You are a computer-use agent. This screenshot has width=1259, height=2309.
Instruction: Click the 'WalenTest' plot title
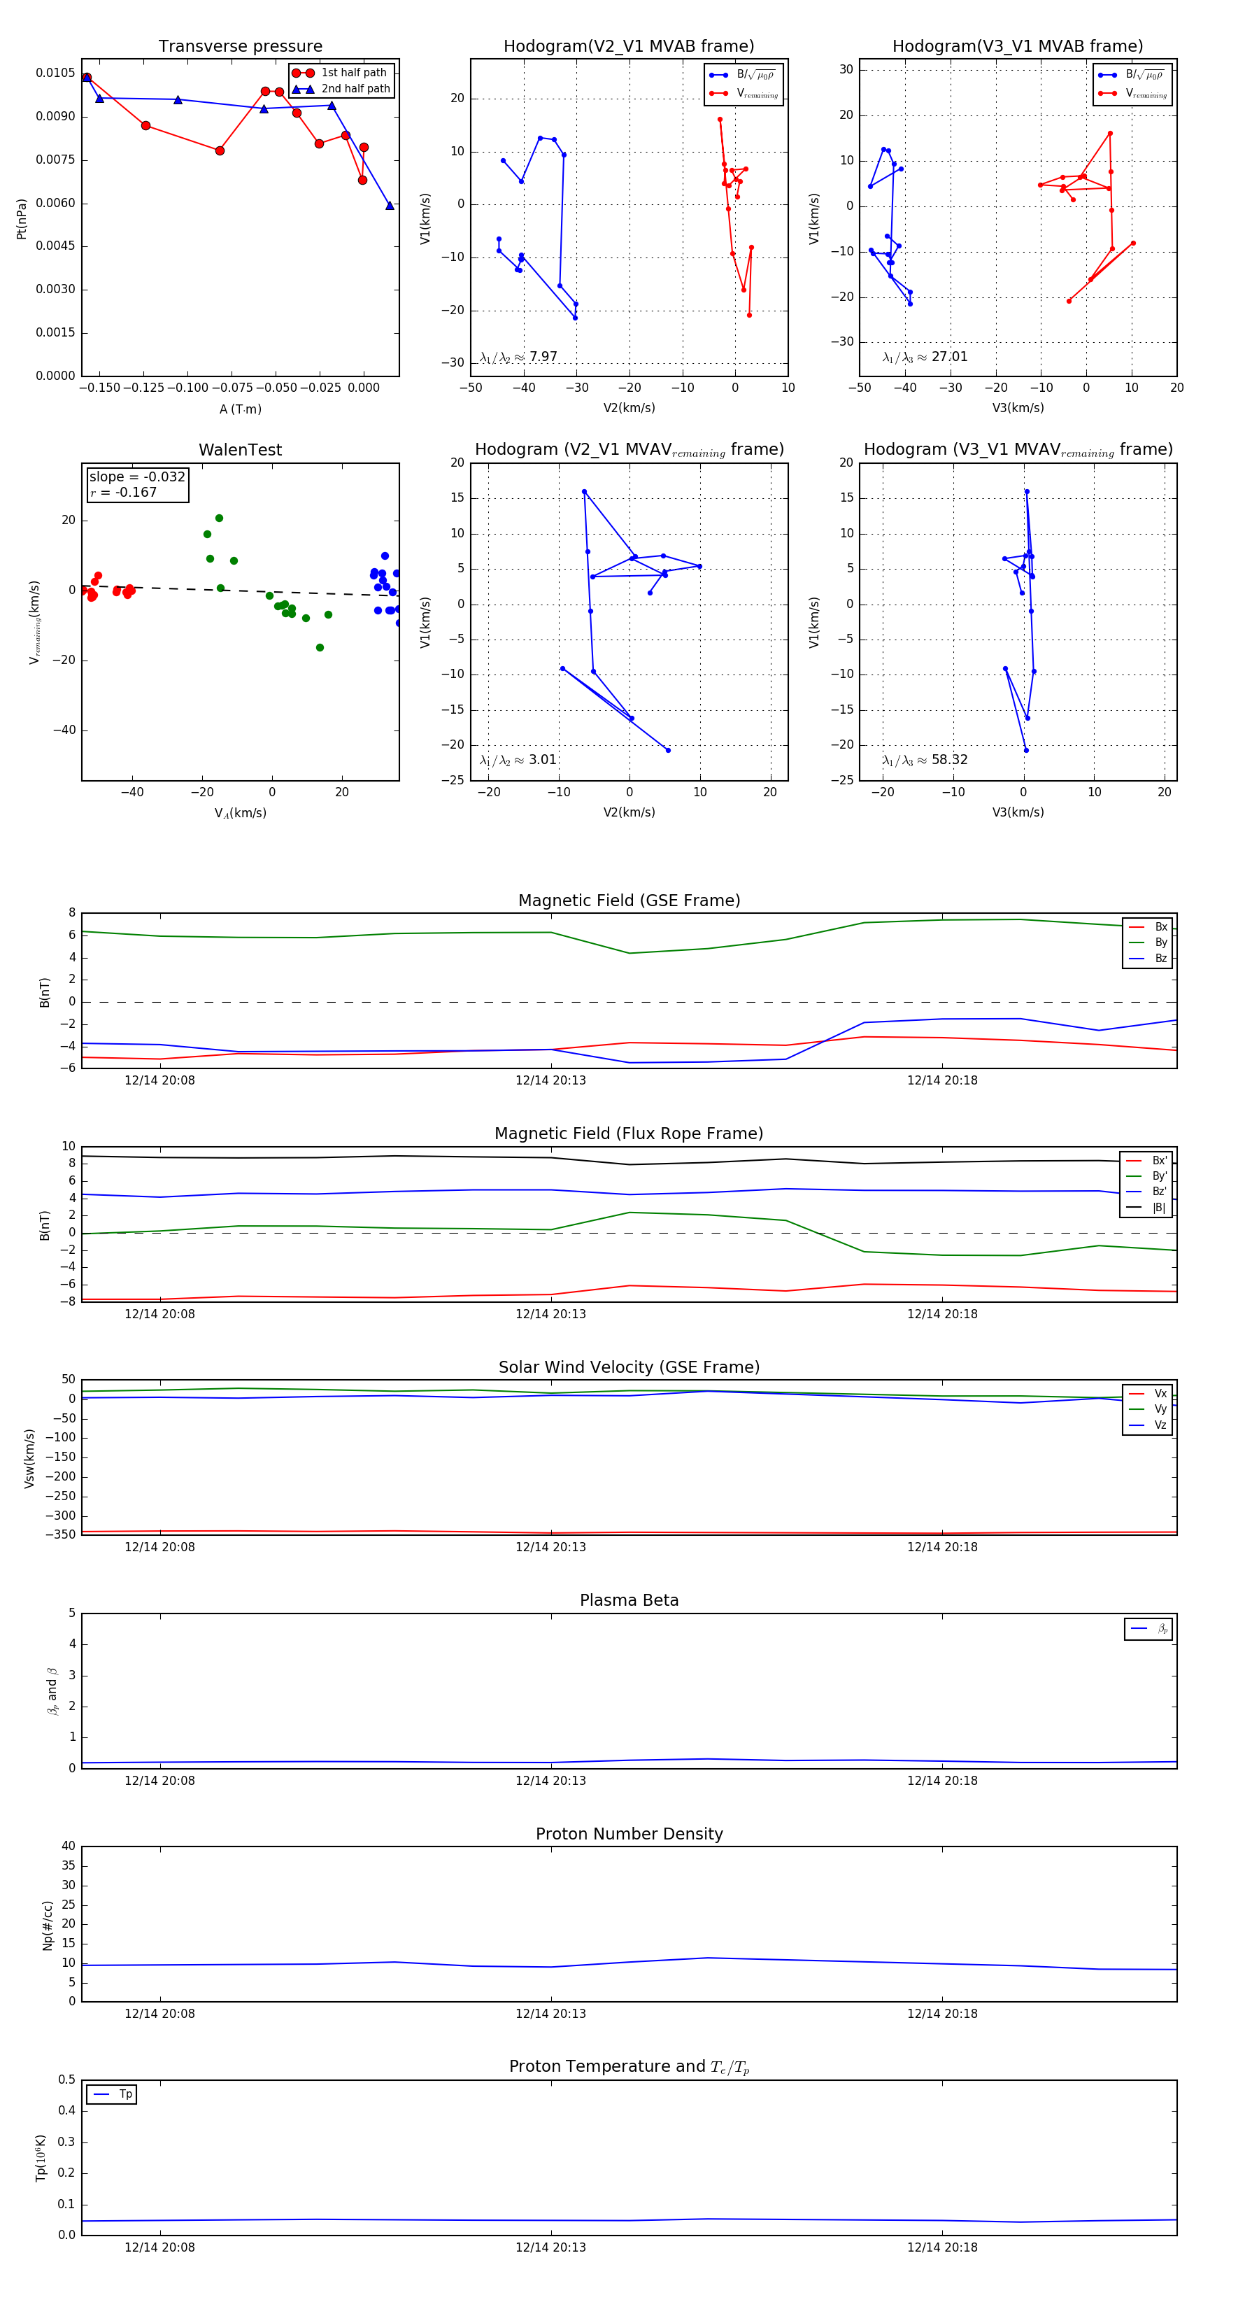pos(240,450)
